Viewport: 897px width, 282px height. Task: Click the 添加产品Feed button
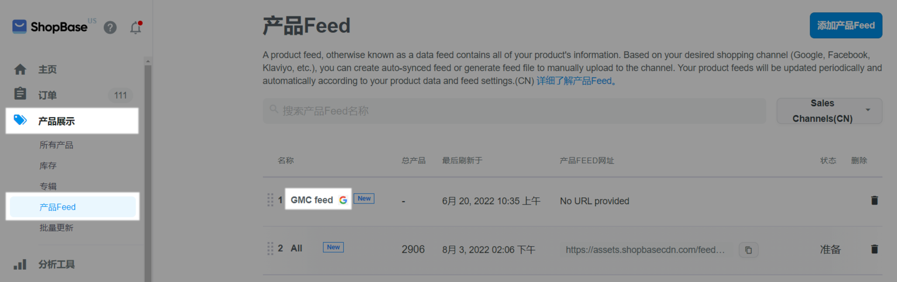[845, 26]
